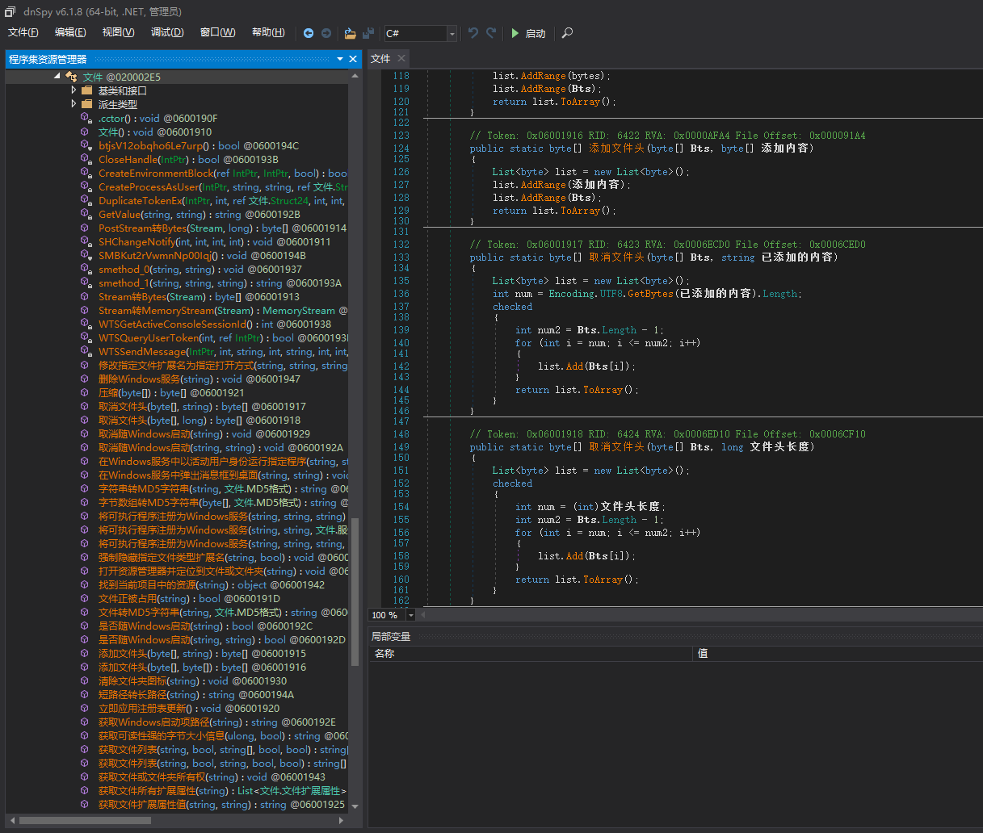Click the Redo icon
Screen dimensions: 983x833
point(490,34)
